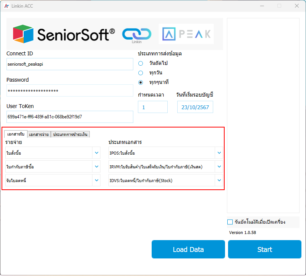Select the ทุกๆนาที radio option
This screenshot has height=276, width=306.
point(141,82)
